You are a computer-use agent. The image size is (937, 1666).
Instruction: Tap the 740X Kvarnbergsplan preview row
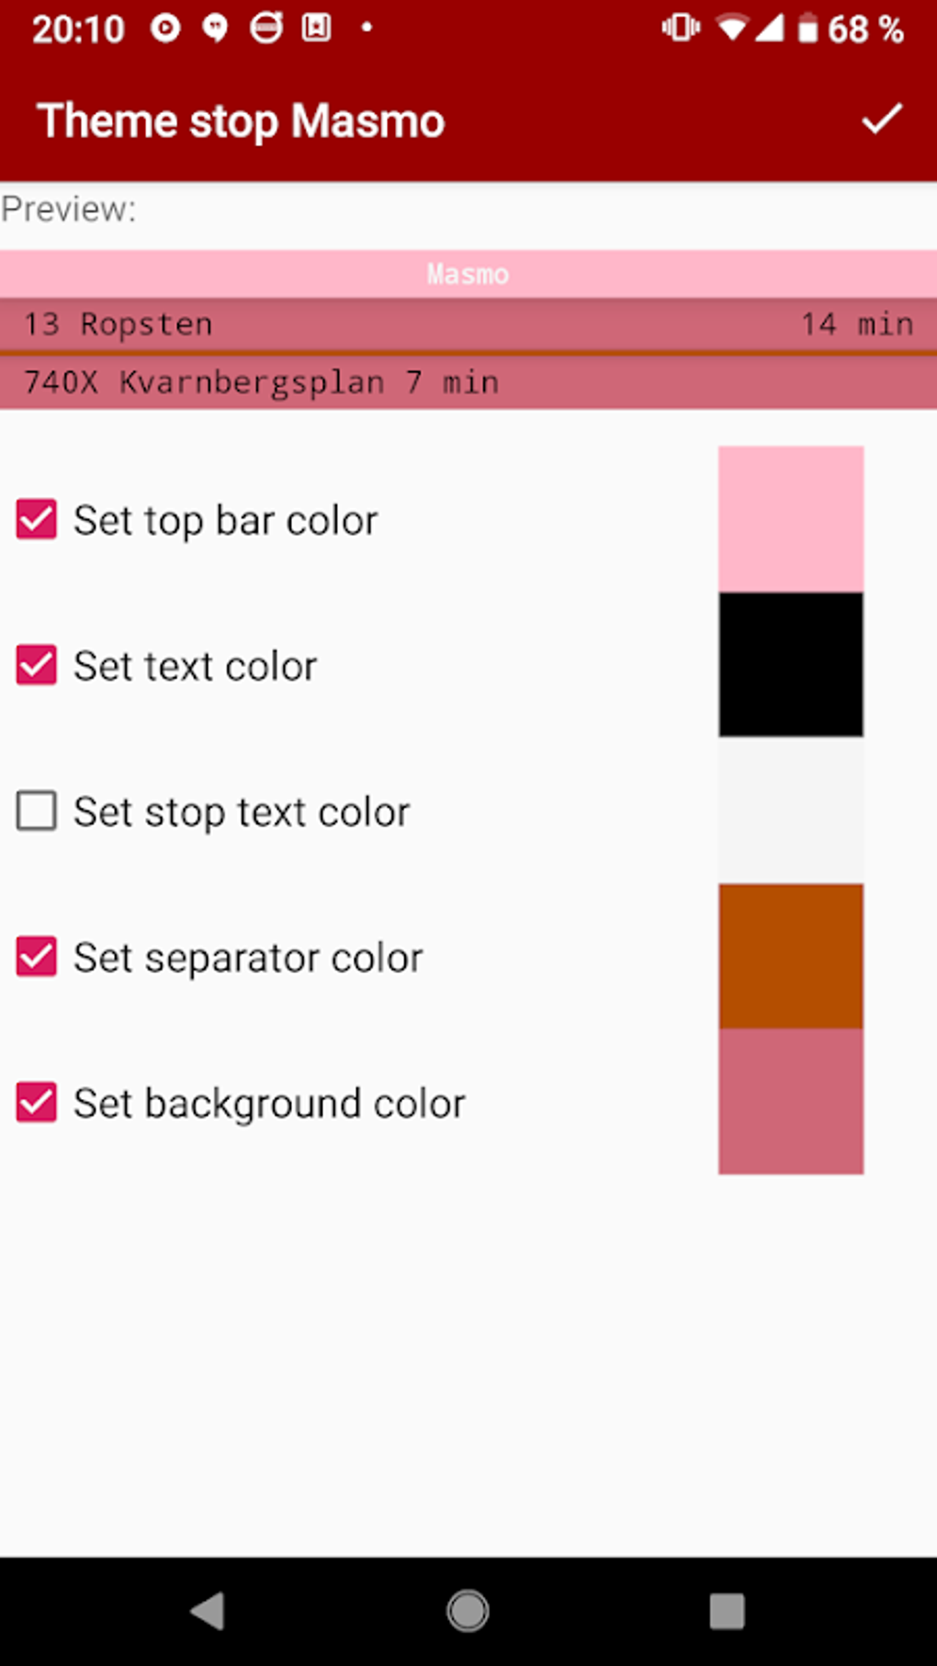468,382
